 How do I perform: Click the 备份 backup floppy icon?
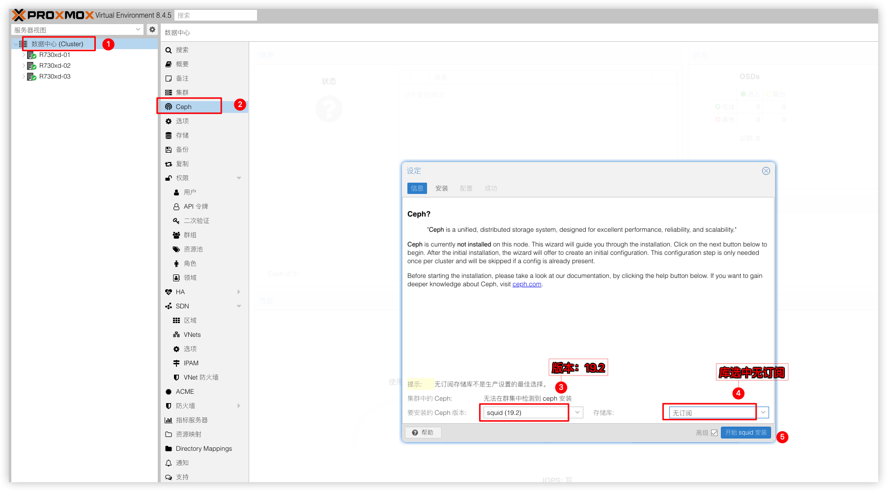pyautogui.click(x=169, y=150)
